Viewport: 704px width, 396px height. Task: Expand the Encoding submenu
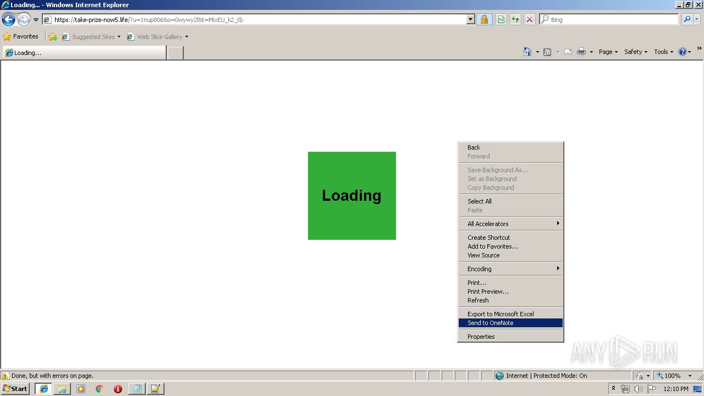pos(510,269)
